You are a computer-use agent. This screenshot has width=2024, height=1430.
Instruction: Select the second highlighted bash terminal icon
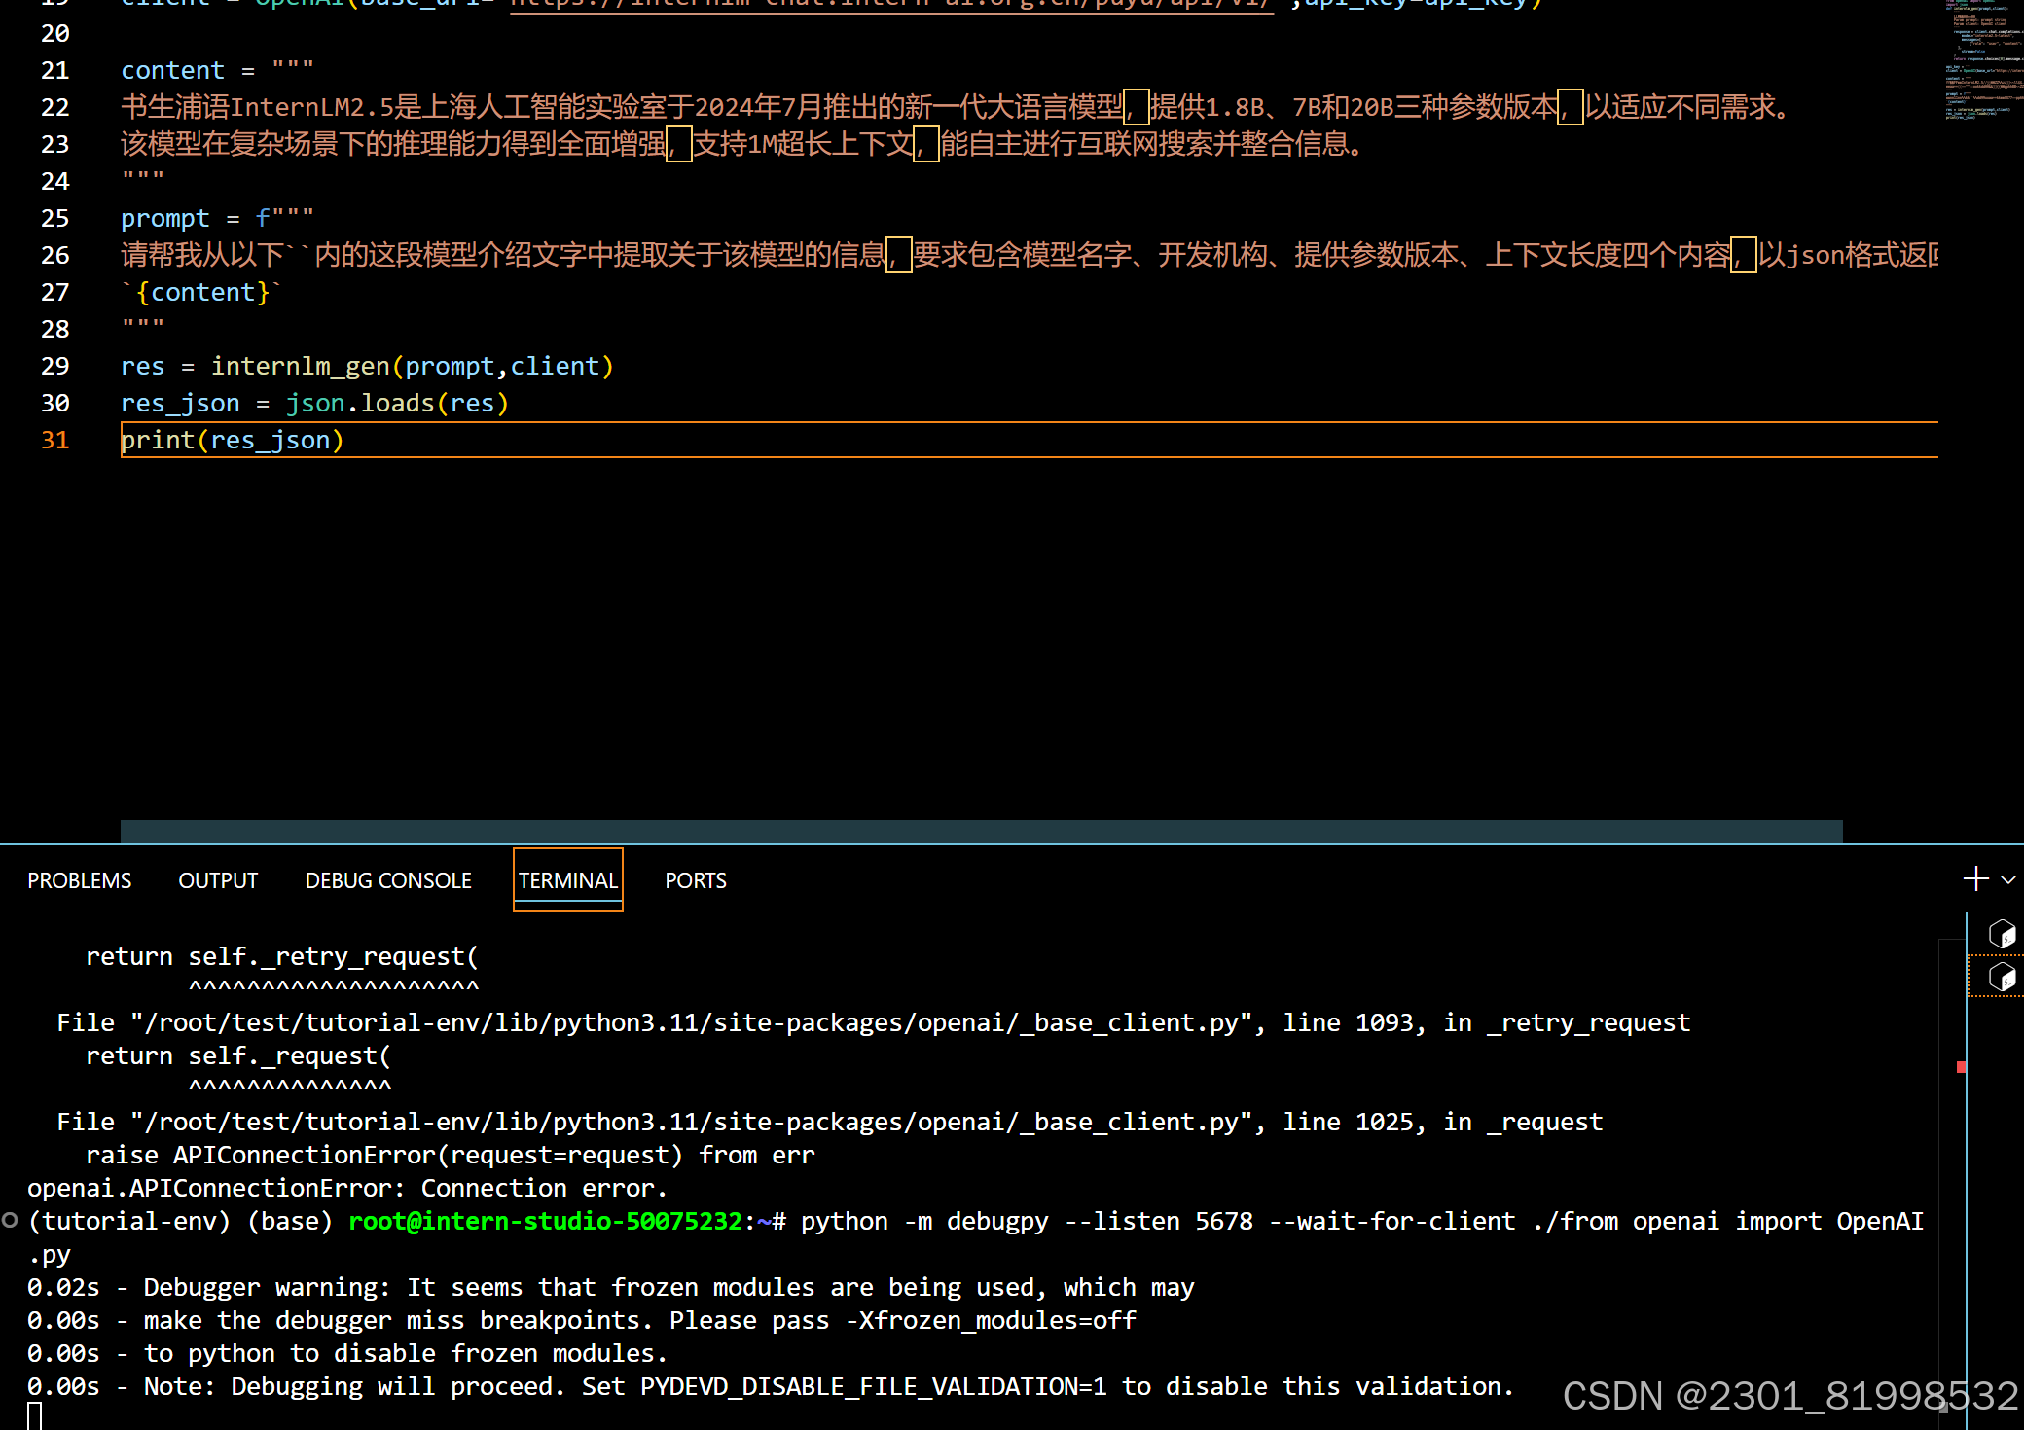(2002, 977)
